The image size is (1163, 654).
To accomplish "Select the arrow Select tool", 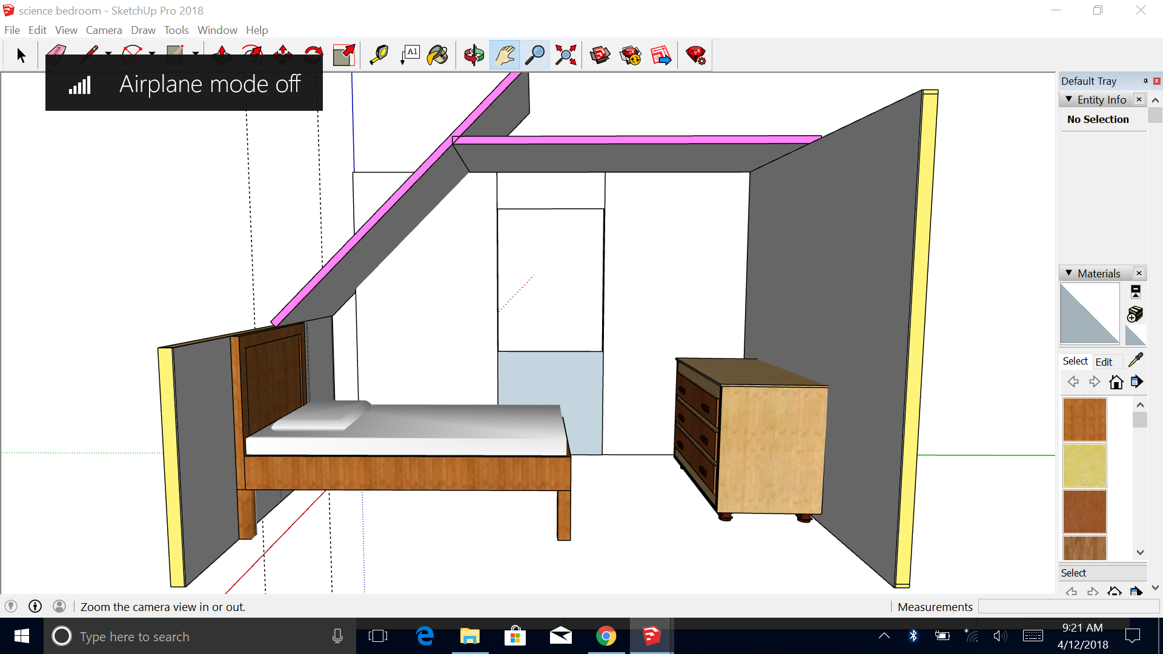I will pyautogui.click(x=21, y=55).
